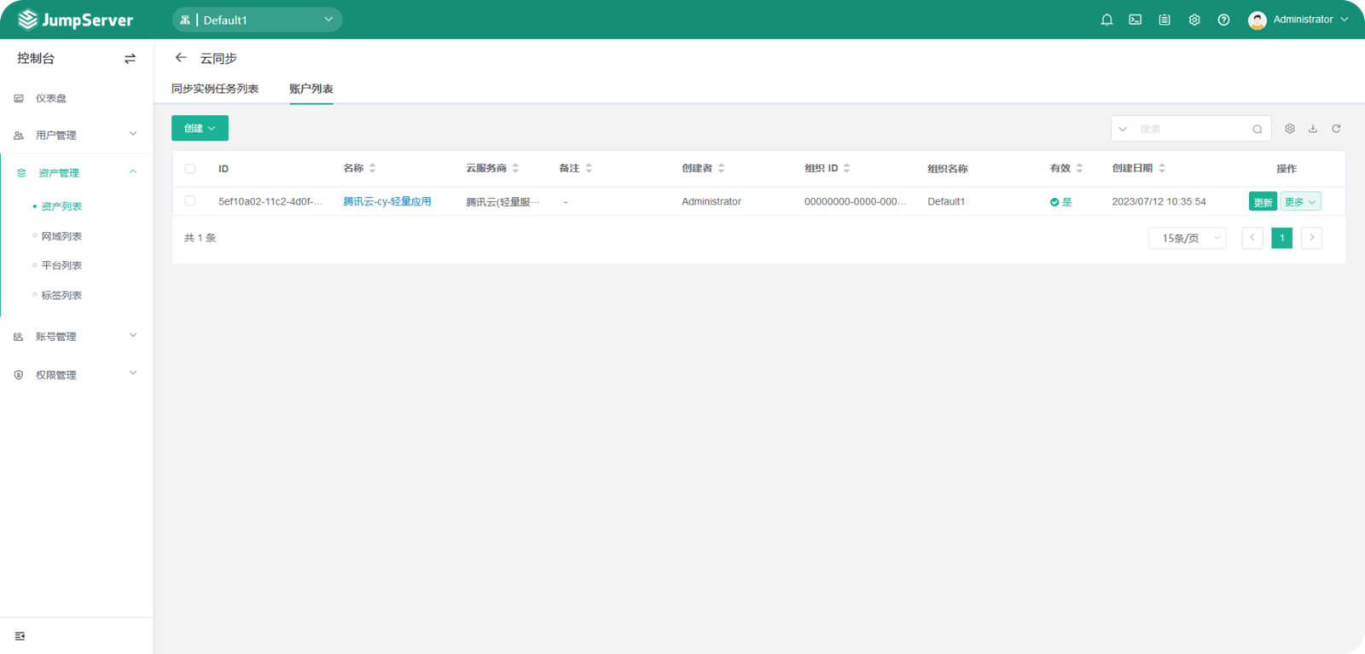Image resolution: width=1365 pixels, height=654 pixels.
Task: Expand 更多 actions for the row
Action: [x=1301, y=201]
